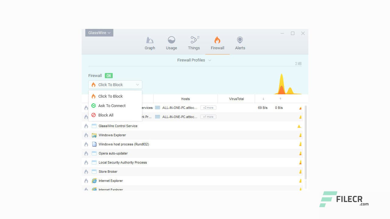Click the warning triangle beside GlassWire Control Service

(x=299, y=126)
